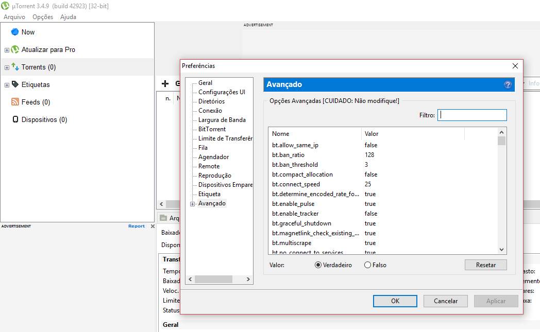Screen dimensions: 540x332
Task: Click the torrent list scroll-left arrow
Action: (x=161, y=204)
